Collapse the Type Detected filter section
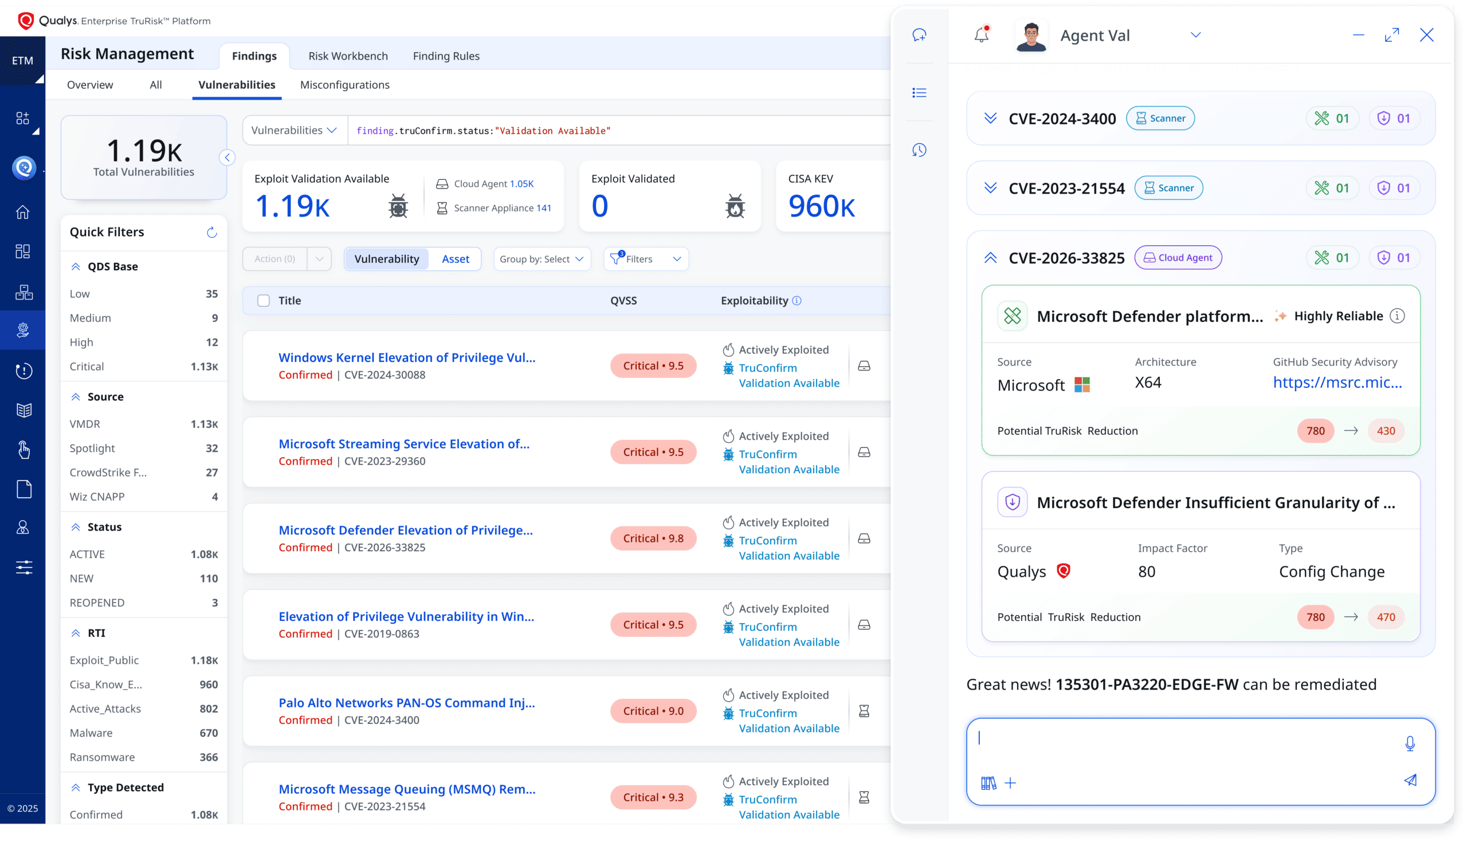The width and height of the screenshot is (1467, 842). click(75, 788)
